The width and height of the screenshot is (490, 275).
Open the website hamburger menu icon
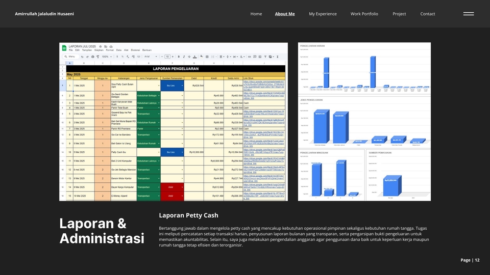pos(469,14)
